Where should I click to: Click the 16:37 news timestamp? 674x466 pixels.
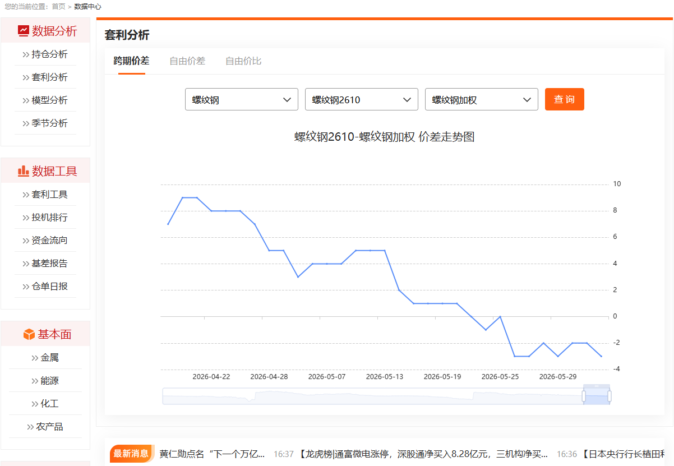(284, 454)
